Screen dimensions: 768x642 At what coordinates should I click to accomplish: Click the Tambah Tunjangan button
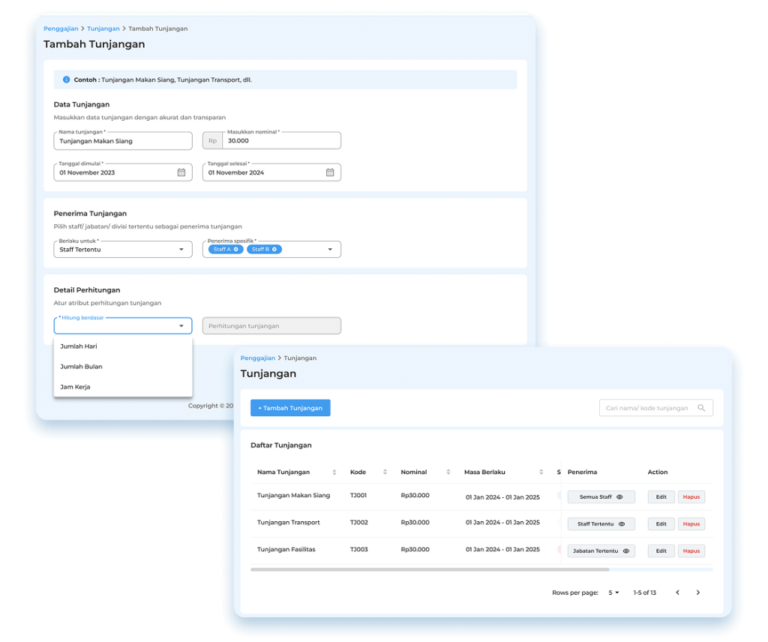coord(290,408)
